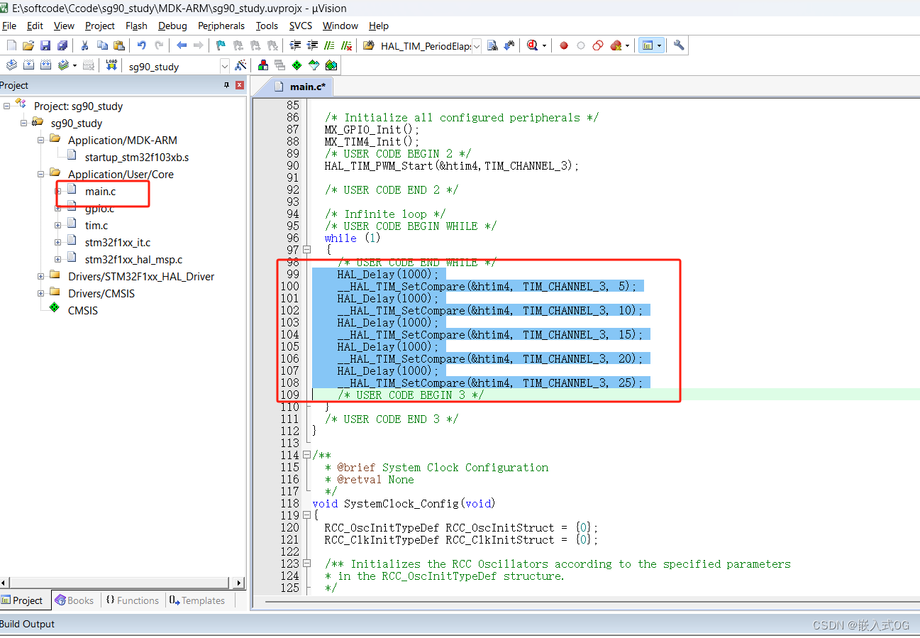Select the main.c* editor tab

tap(299, 87)
